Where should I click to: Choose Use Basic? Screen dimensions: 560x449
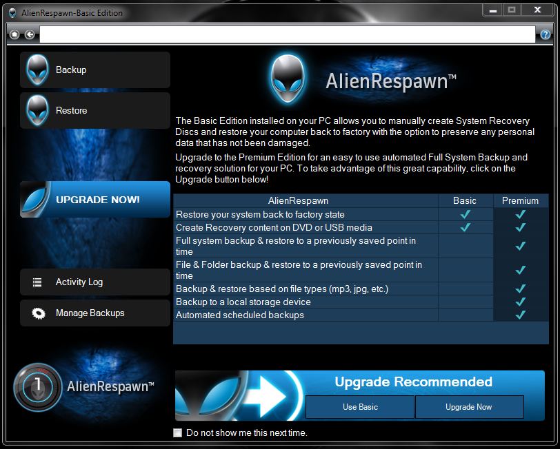(360, 406)
